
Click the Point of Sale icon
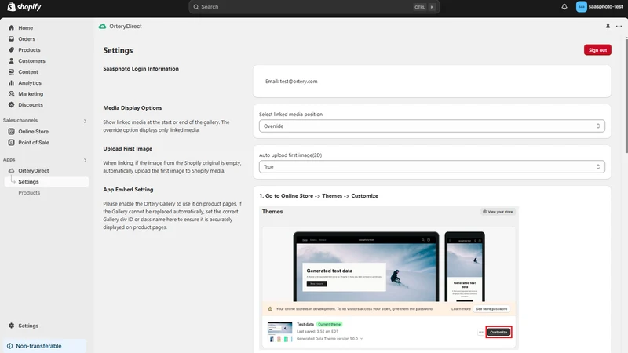tap(11, 143)
